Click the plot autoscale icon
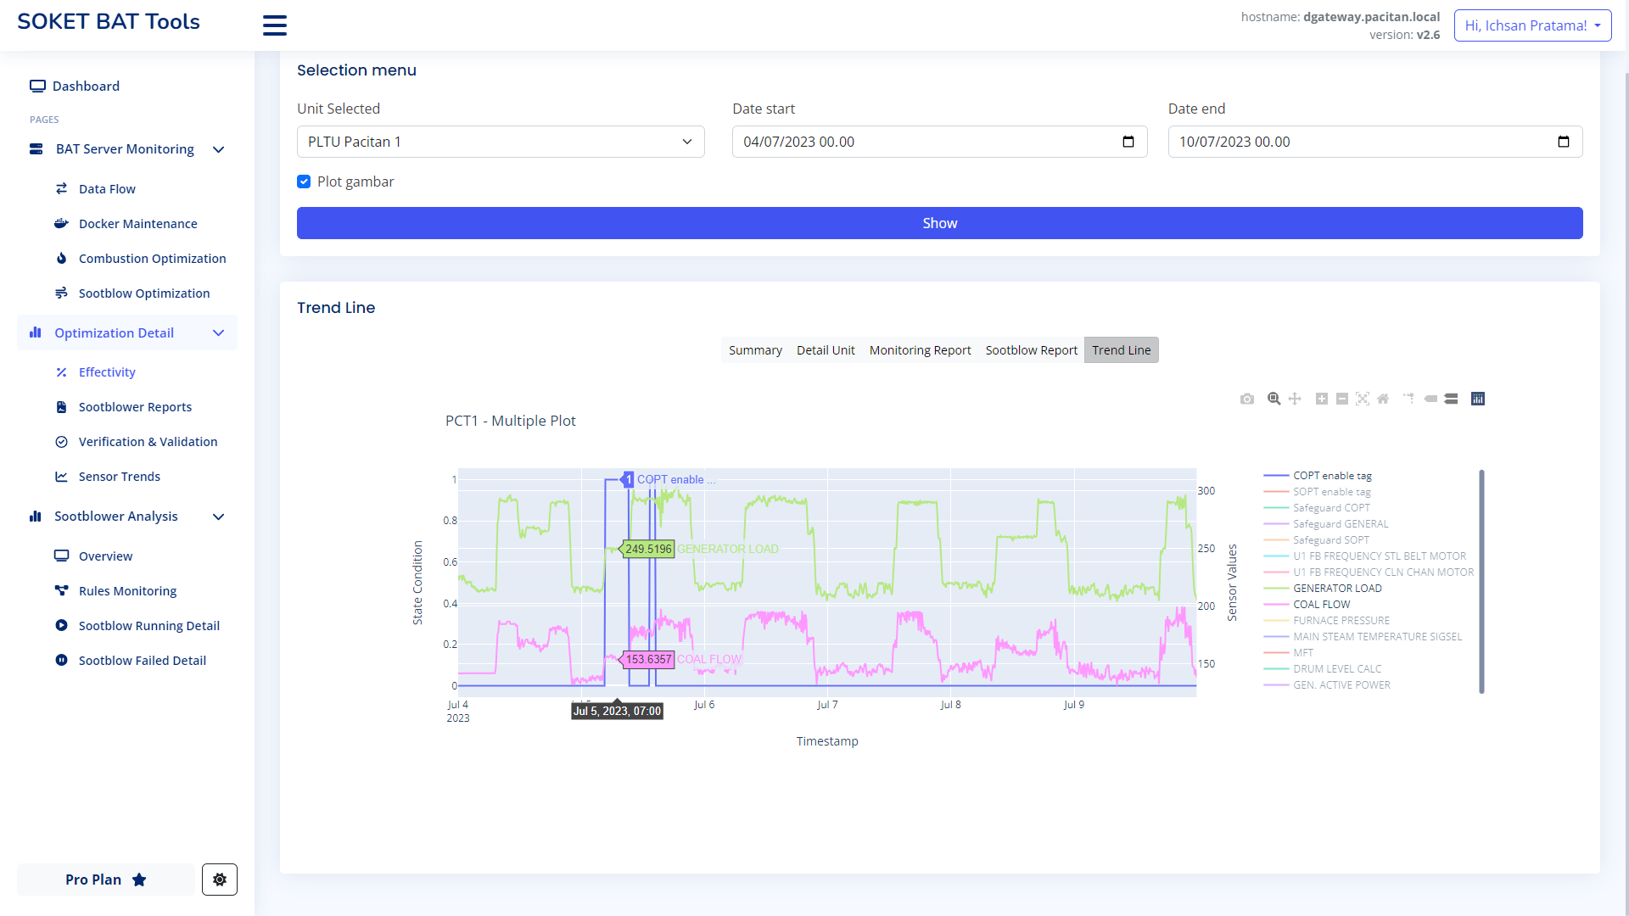Image resolution: width=1629 pixels, height=916 pixels. coord(1363,399)
